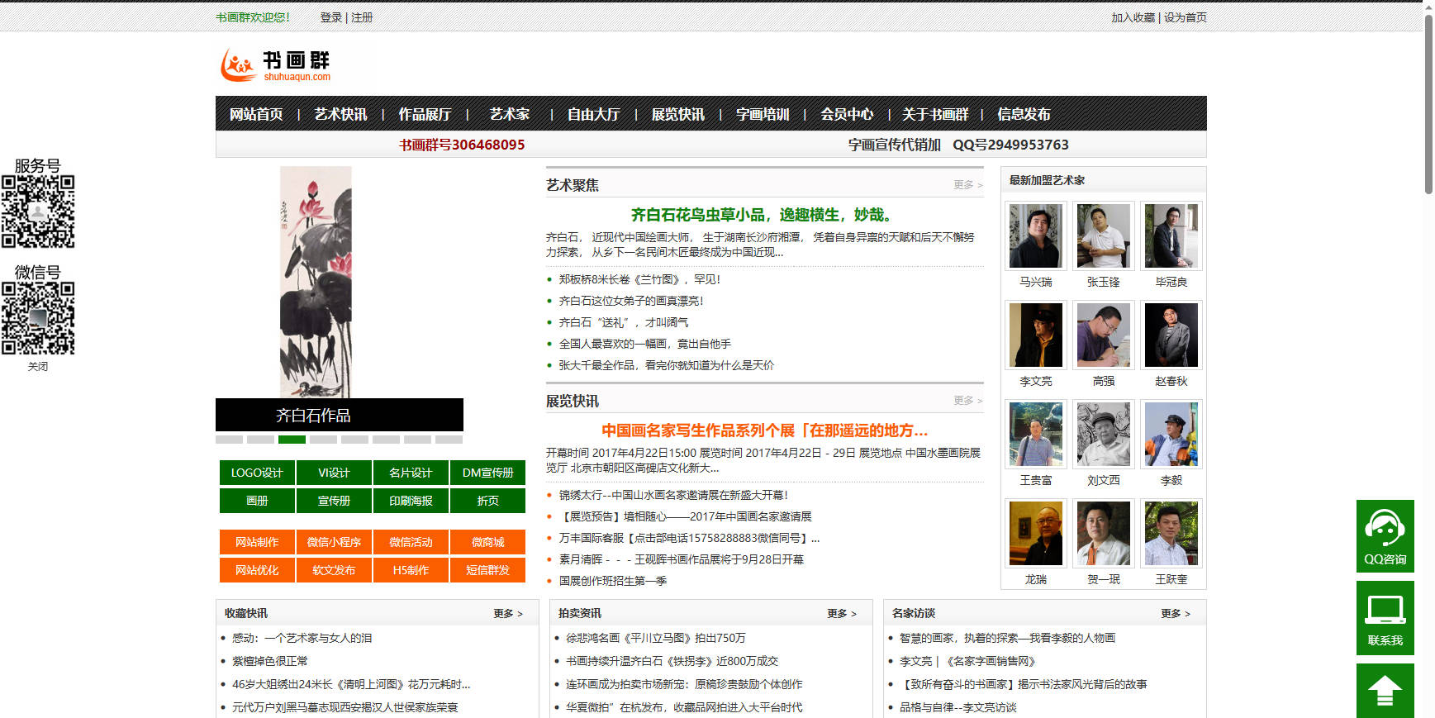Click the 微商城 orange button

coord(487,542)
